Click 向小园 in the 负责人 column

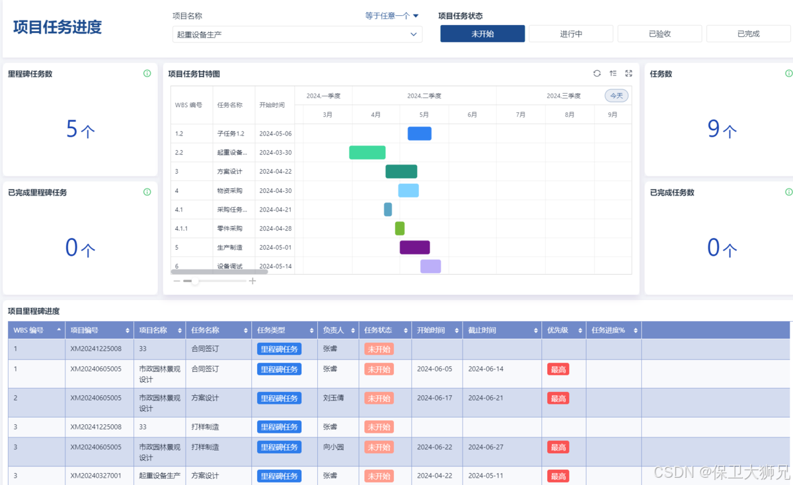pos(333,447)
